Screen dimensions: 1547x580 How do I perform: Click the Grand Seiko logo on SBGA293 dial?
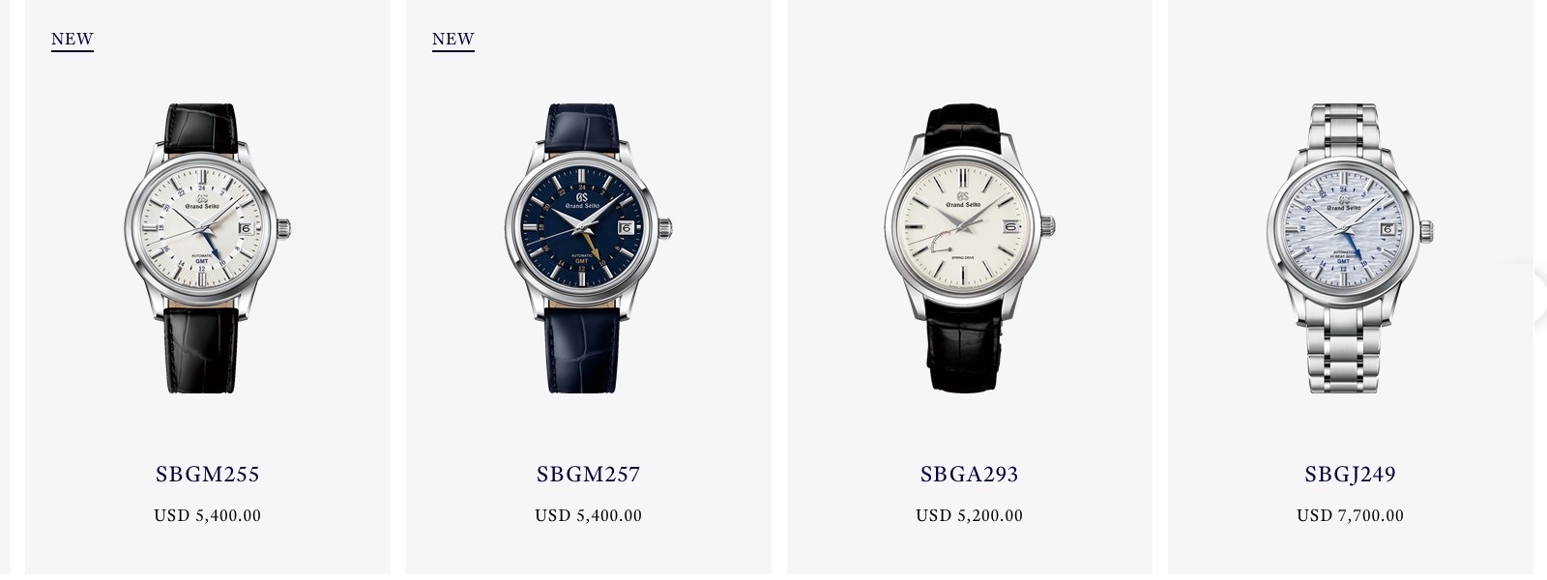[x=963, y=200]
